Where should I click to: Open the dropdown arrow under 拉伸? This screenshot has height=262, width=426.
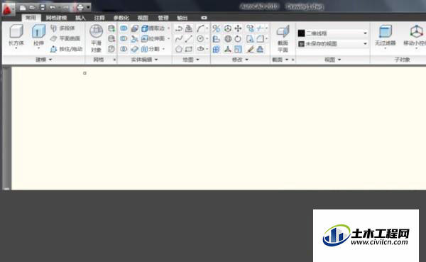38,48
